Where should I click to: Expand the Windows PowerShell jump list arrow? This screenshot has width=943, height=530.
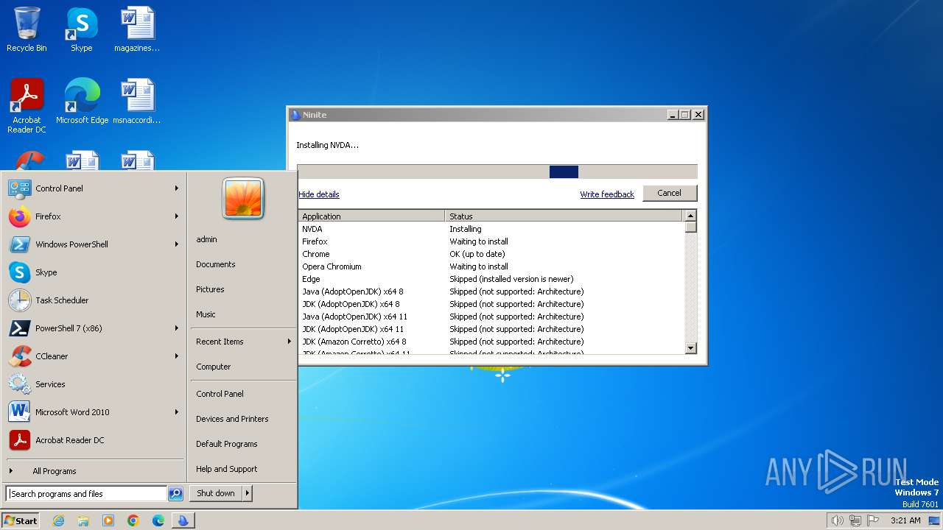(177, 244)
